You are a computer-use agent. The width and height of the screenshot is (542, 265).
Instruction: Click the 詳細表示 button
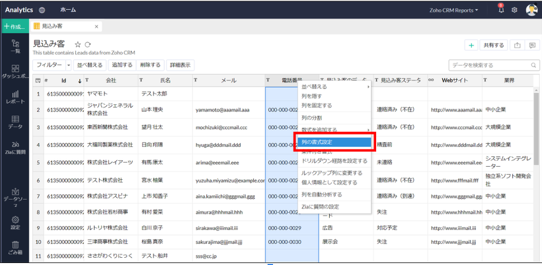point(180,65)
